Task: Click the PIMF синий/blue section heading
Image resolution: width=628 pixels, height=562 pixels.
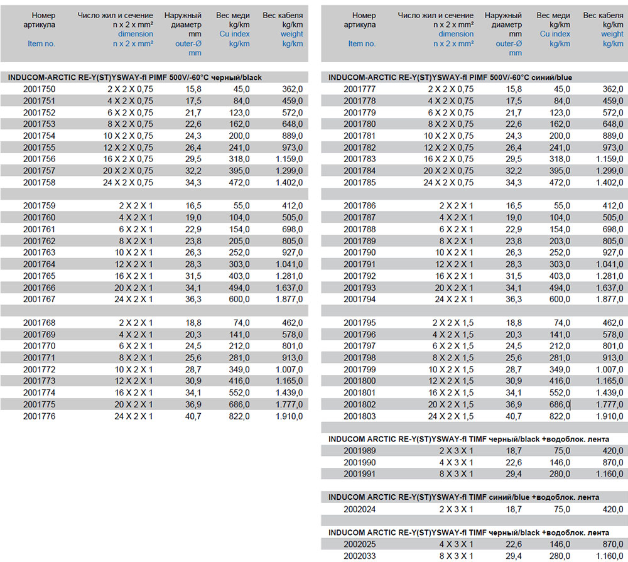Action: tap(450, 77)
